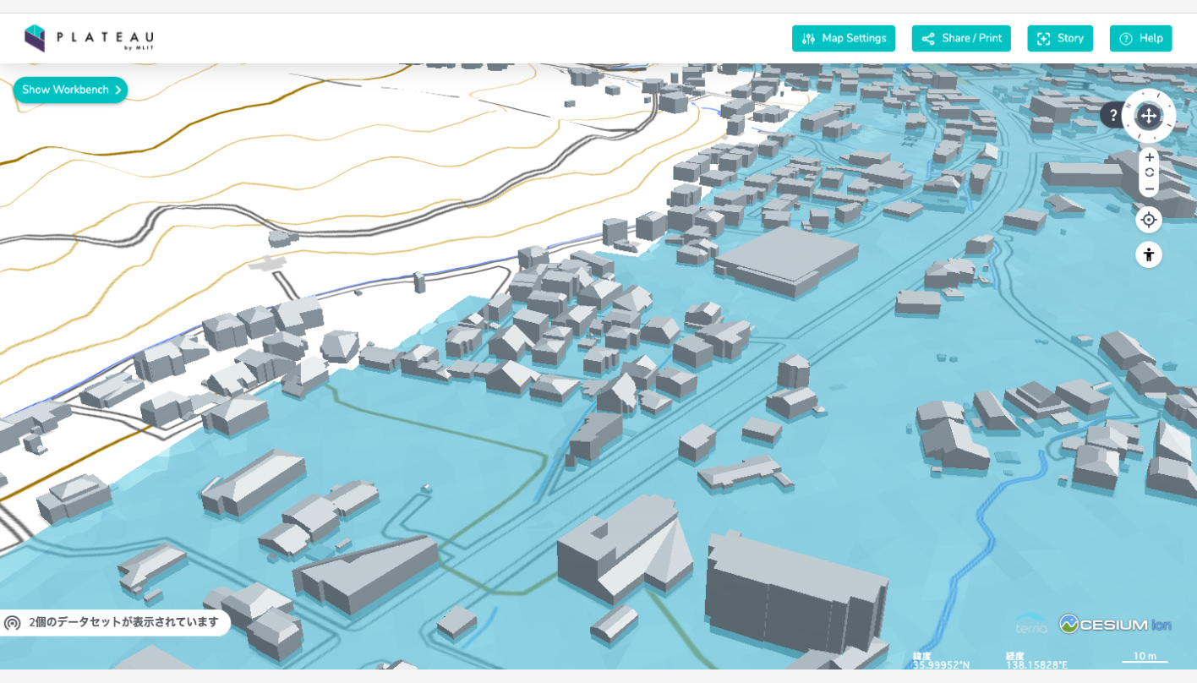Image resolution: width=1197 pixels, height=683 pixels.
Task: Expand the Show Workbench panel
Action: [x=70, y=90]
